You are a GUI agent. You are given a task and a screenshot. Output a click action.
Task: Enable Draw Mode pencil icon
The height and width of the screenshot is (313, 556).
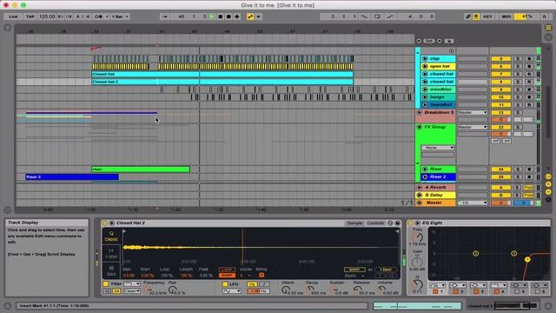click(468, 17)
